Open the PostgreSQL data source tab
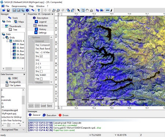Image resolution: width=165 pixels, height=137 pixels. [13, 82]
